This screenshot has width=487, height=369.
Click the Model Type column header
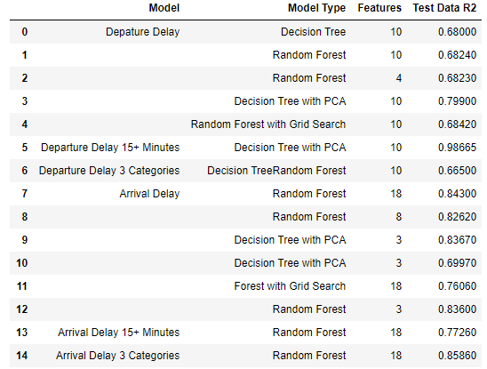(x=316, y=8)
